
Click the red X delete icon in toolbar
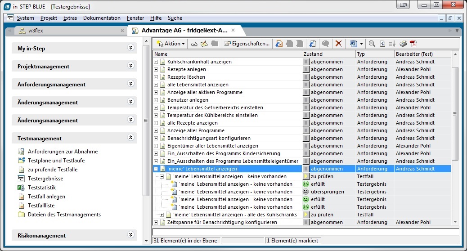coord(338,44)
